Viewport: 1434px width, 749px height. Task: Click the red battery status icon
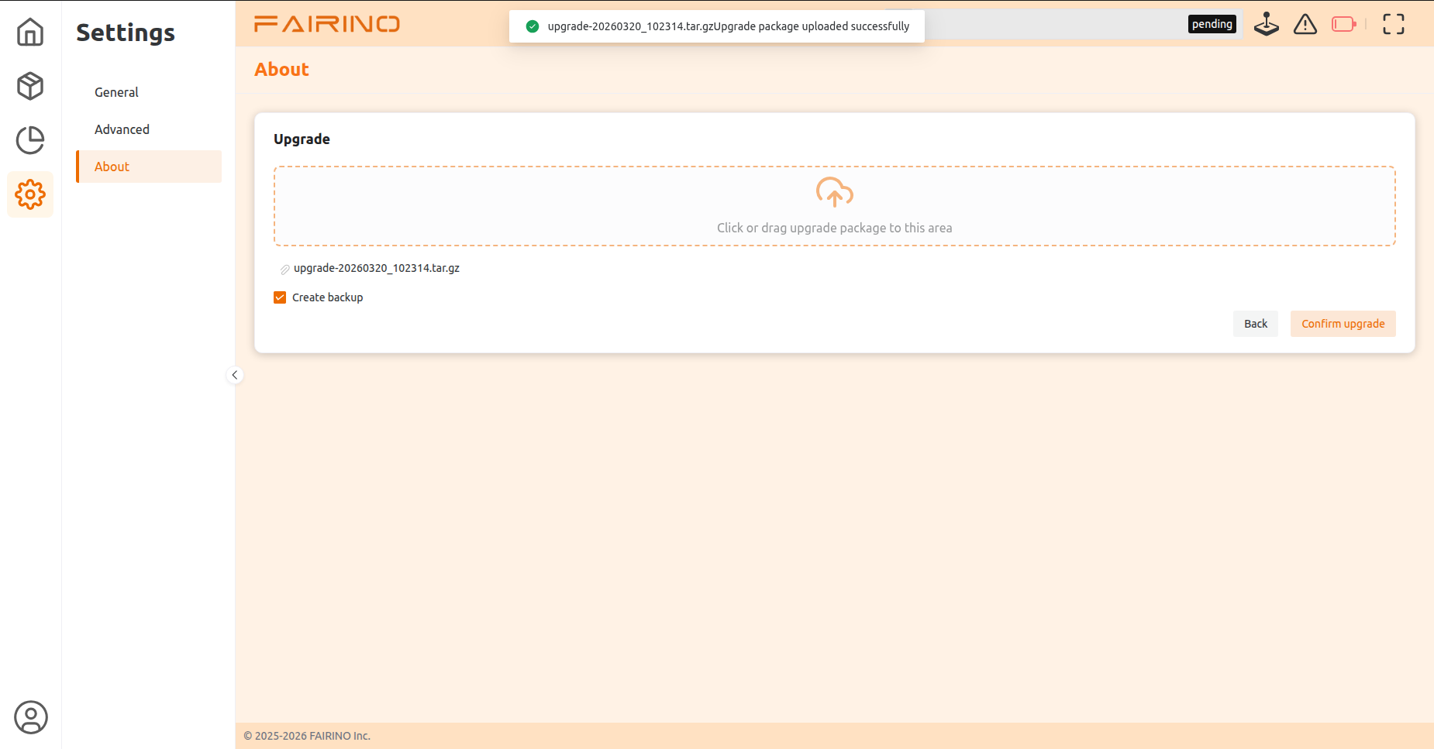click(x=1344, y=24)
